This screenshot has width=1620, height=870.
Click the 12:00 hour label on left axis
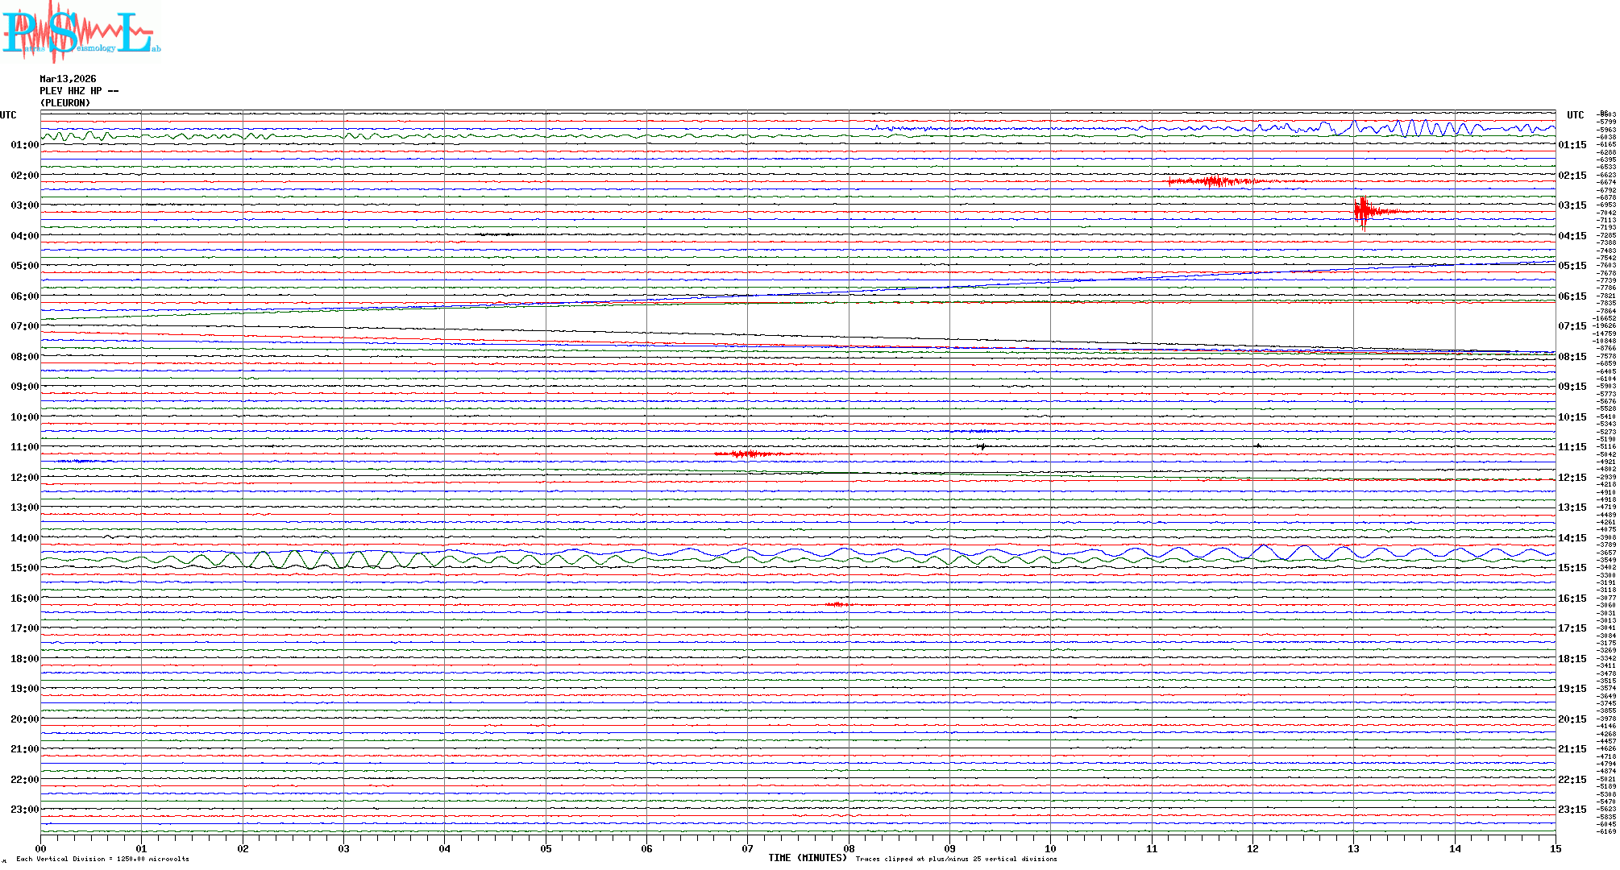click(x=24, y=478)
